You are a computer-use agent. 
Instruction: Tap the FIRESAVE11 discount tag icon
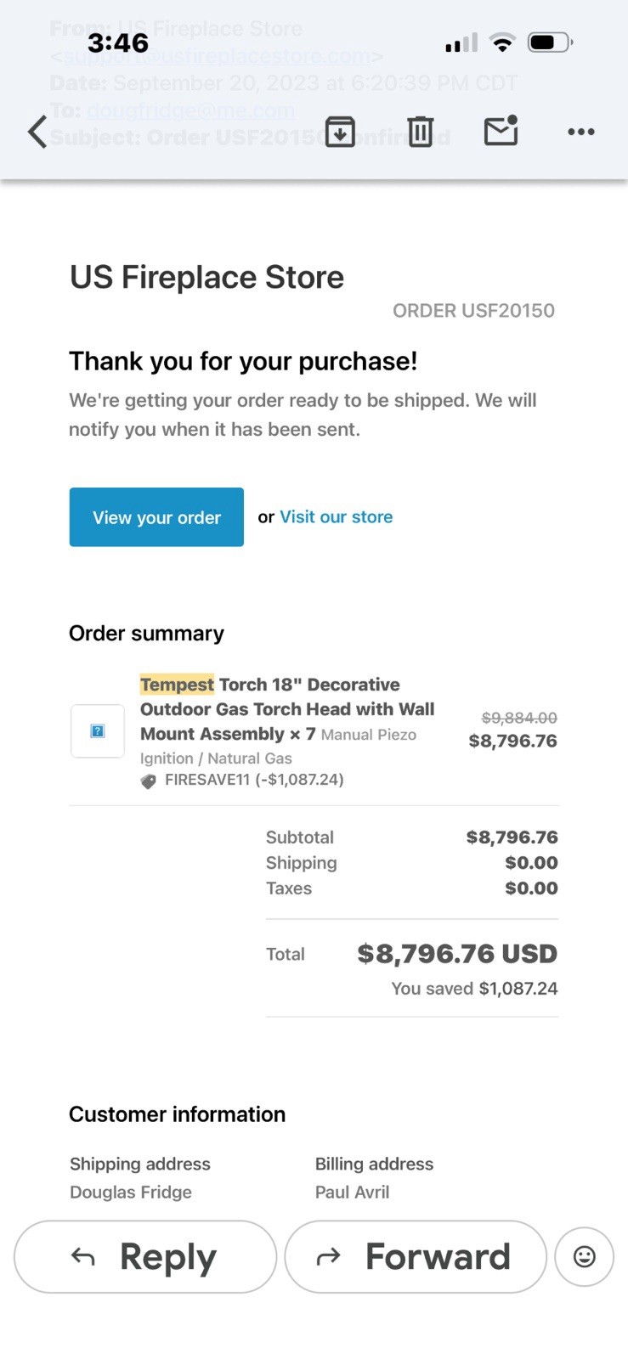click(x=148, y=781)
